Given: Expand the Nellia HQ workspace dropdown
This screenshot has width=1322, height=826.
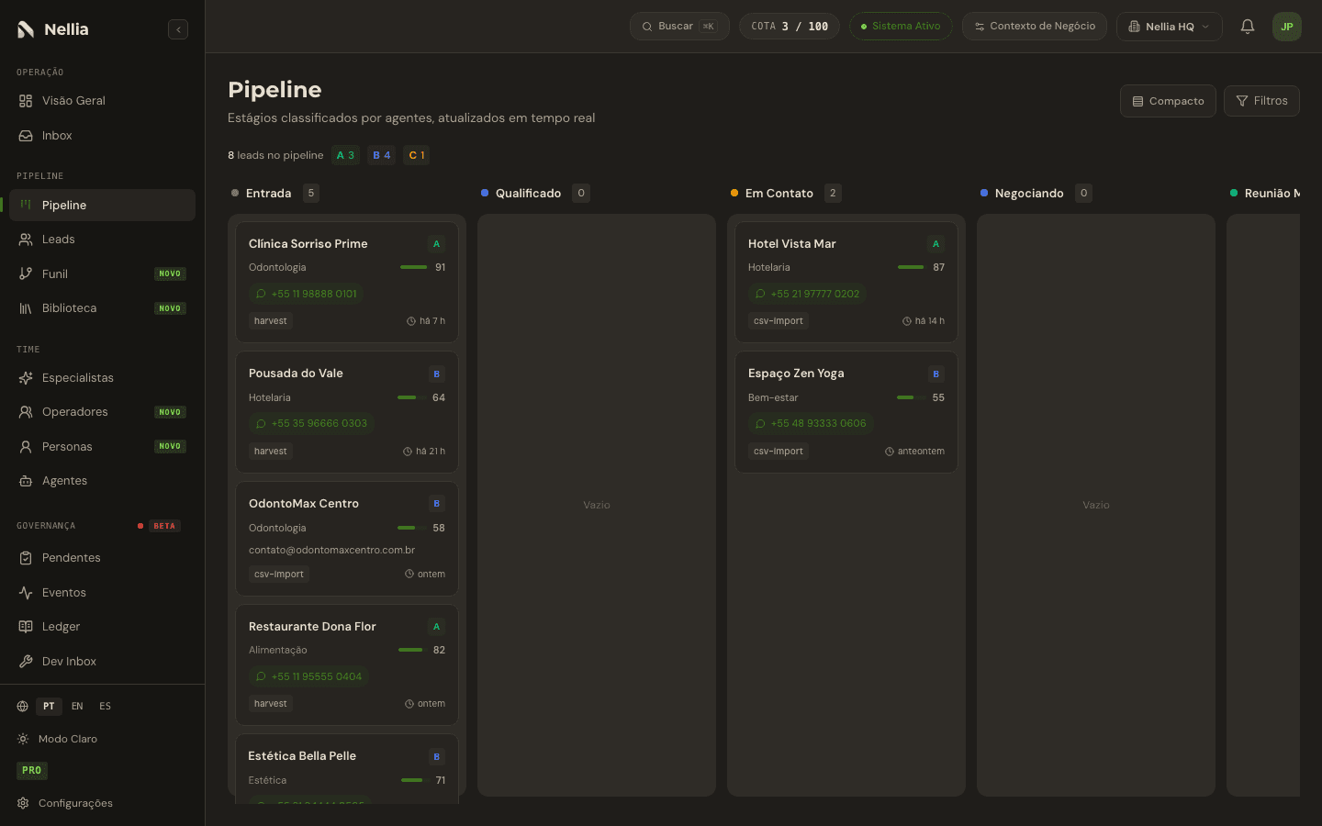Looking at the screenshot, I should 1170,27.
